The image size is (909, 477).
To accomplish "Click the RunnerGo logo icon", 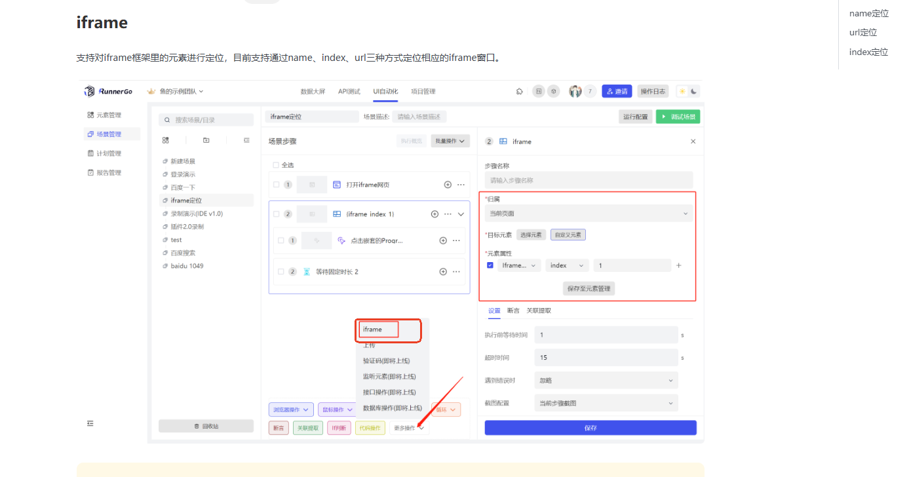I will 90,91.
